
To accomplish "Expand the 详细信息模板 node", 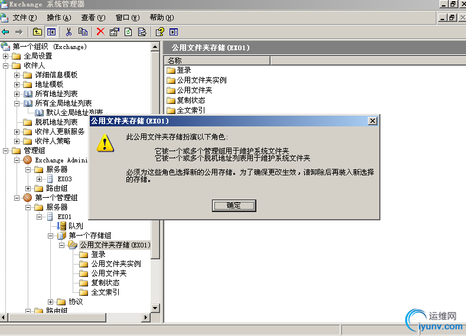I will click(x=17, y=75).
